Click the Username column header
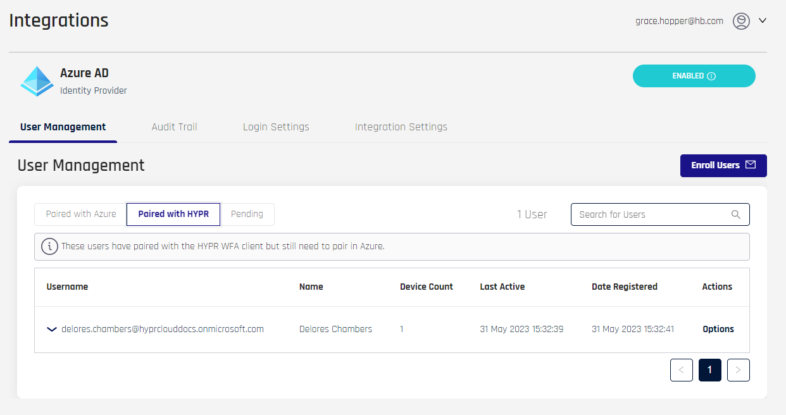This screenshot has width=786, height=415. [67, 287]
